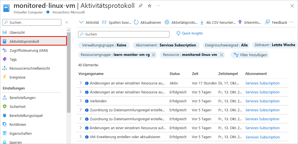This screenshot has height=144, width=298.
Task: Open the Verwaltungsgruppe : Keine filter
Action: click(x=104, y=45)
